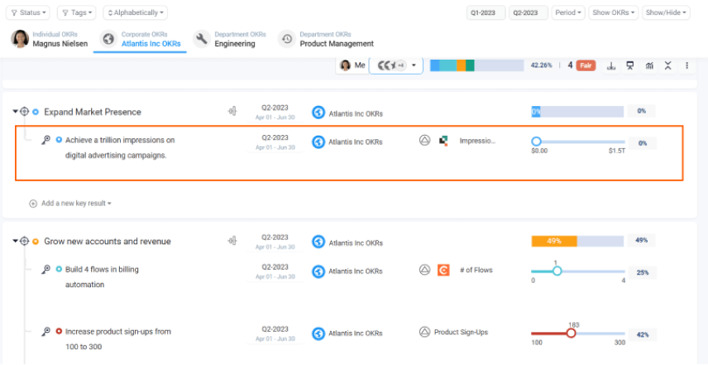
Task: Click alignment icon on Expand Market Presence row
Action: 232,111
